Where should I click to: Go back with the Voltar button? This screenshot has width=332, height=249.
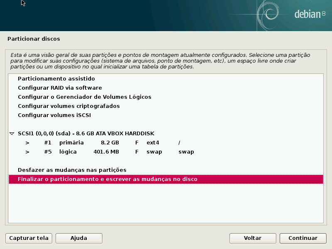[252, 238]
